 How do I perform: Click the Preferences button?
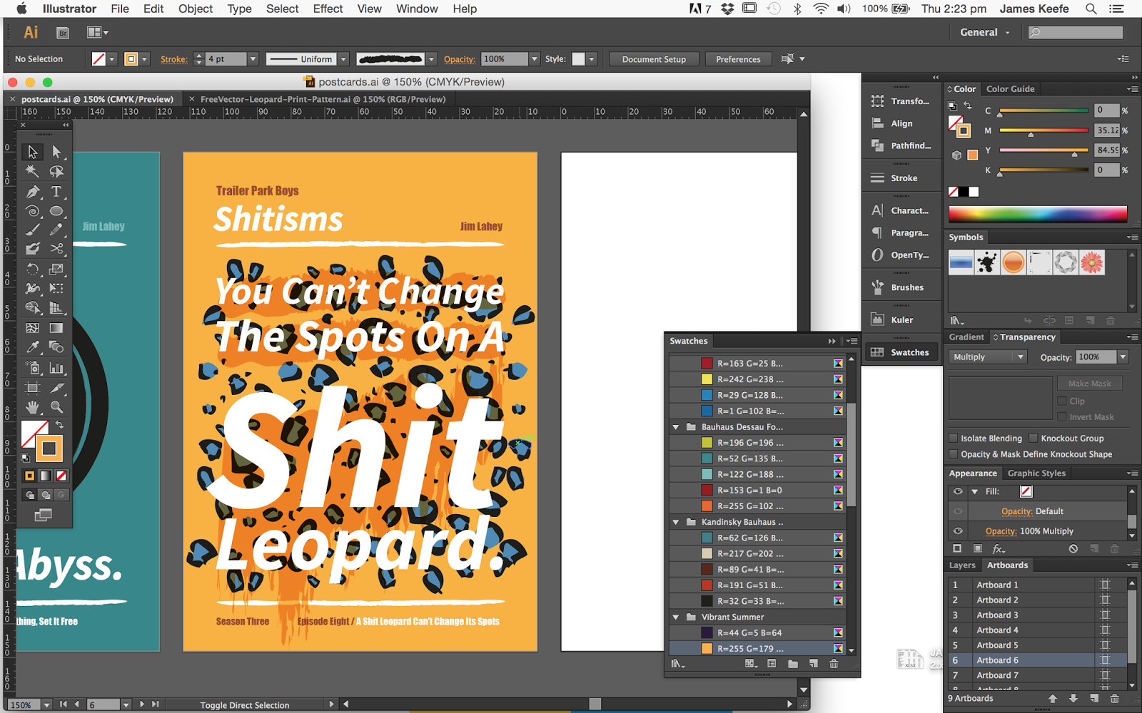[x=738, y=59]
